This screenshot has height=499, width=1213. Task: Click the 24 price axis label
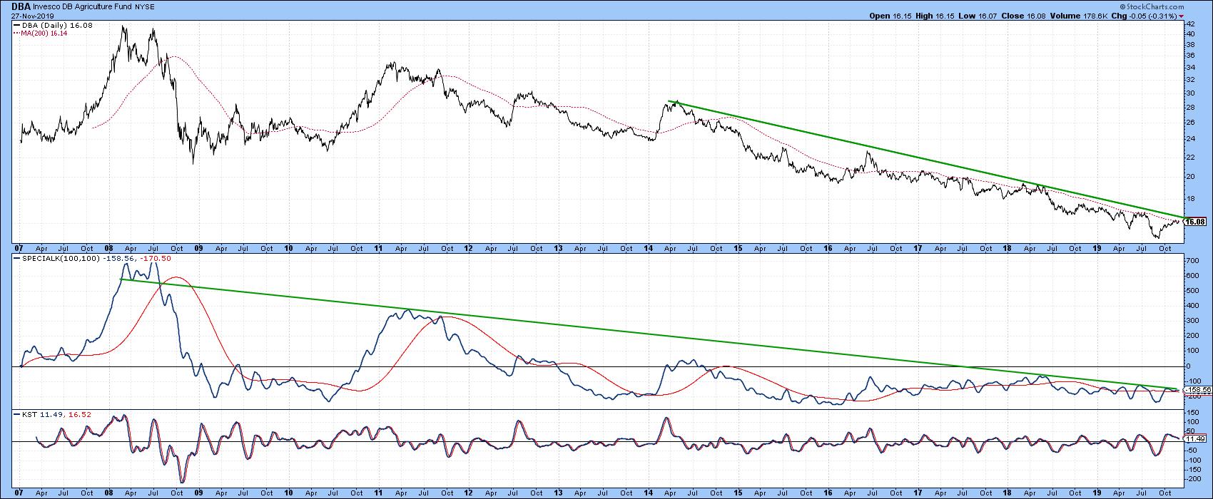1189,138
